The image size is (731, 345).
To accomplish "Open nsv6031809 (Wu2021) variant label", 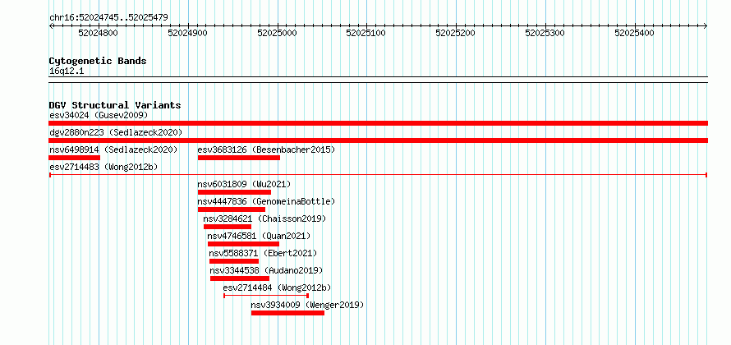I will coord(244,184).
